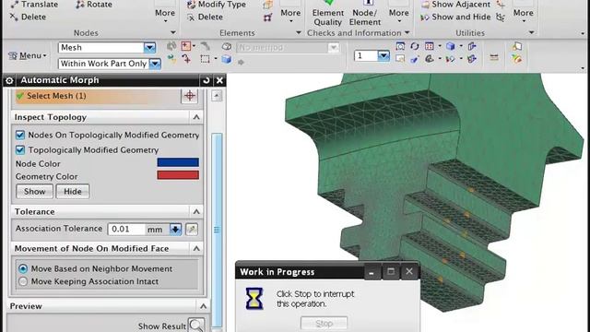This screenshot has height=332, width=590.
Task: Expand the Nodes group arrow
Action: (x=172, y=33)
